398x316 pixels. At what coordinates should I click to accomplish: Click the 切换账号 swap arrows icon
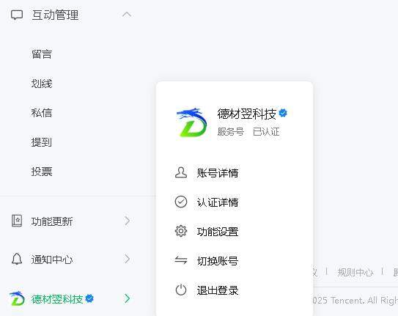pos(181,260)
